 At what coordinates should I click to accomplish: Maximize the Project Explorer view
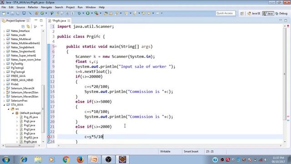click(x=41, y=20)
